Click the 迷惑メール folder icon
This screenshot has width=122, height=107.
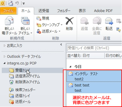click(x=11, y=102)
